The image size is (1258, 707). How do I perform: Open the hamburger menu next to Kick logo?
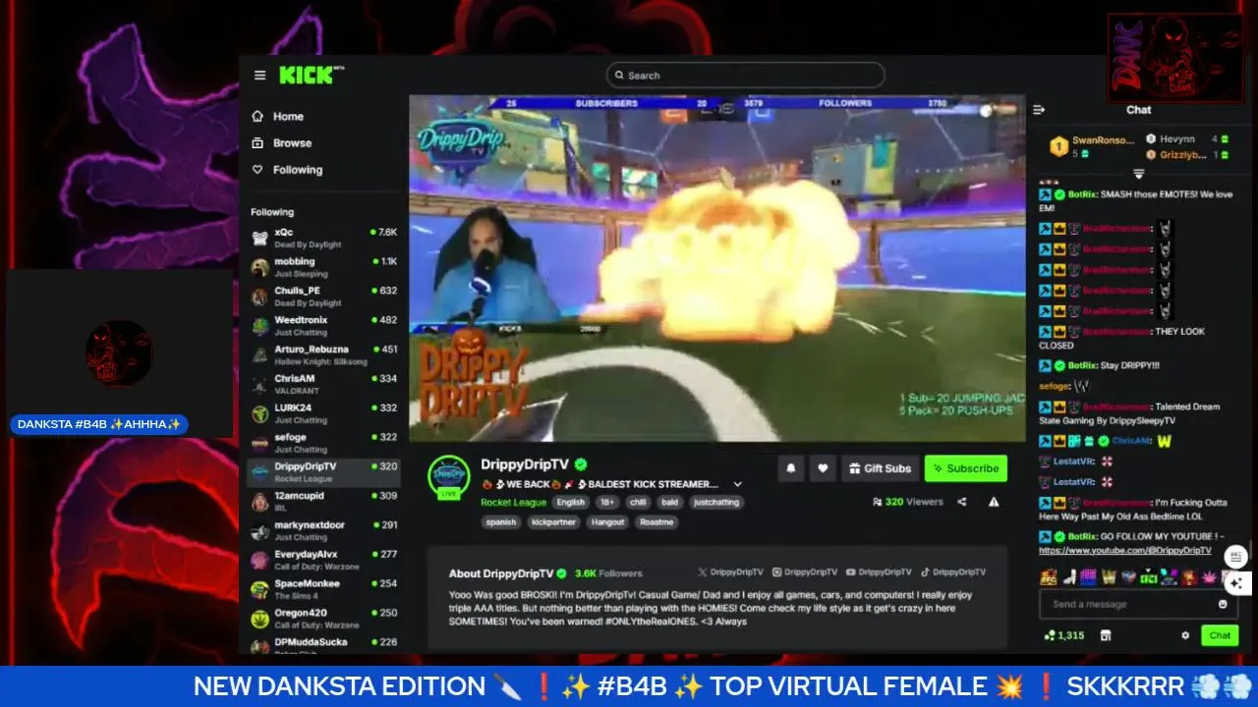[x=259, y=76]
